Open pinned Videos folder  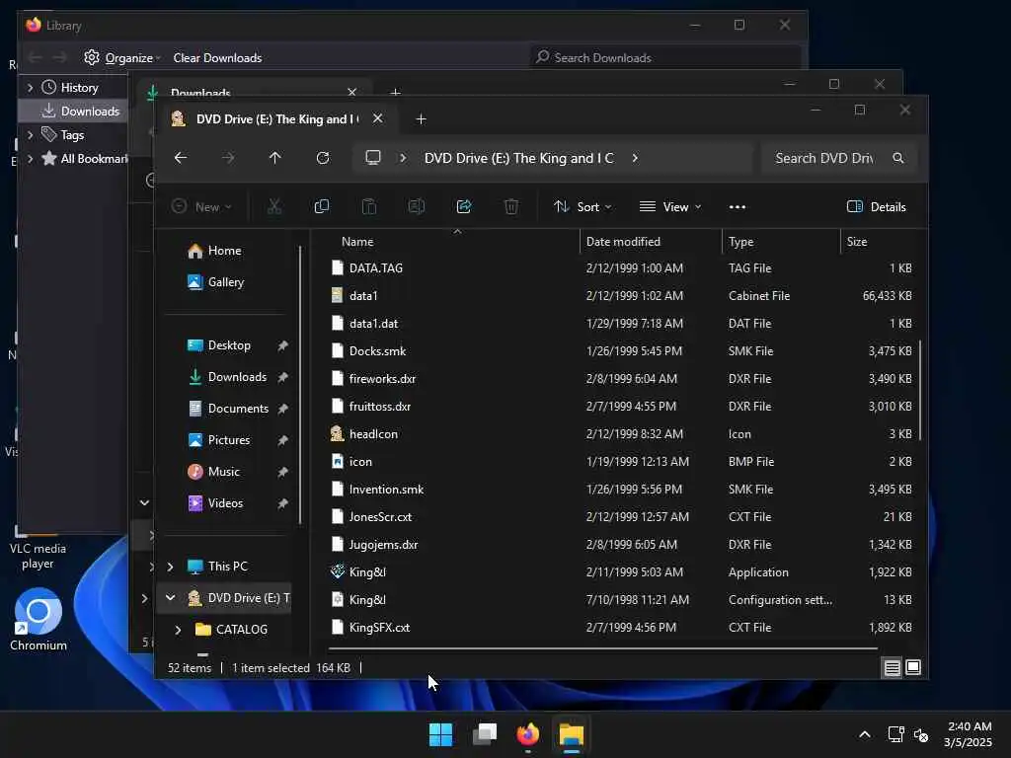point(225,503)
